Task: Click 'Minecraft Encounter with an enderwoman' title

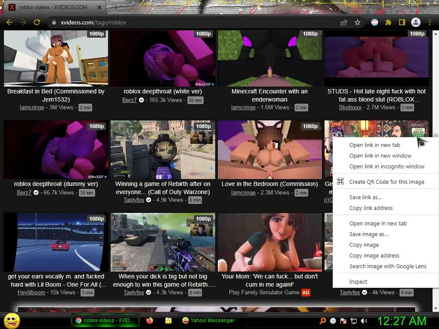Action: click(270, 96)
